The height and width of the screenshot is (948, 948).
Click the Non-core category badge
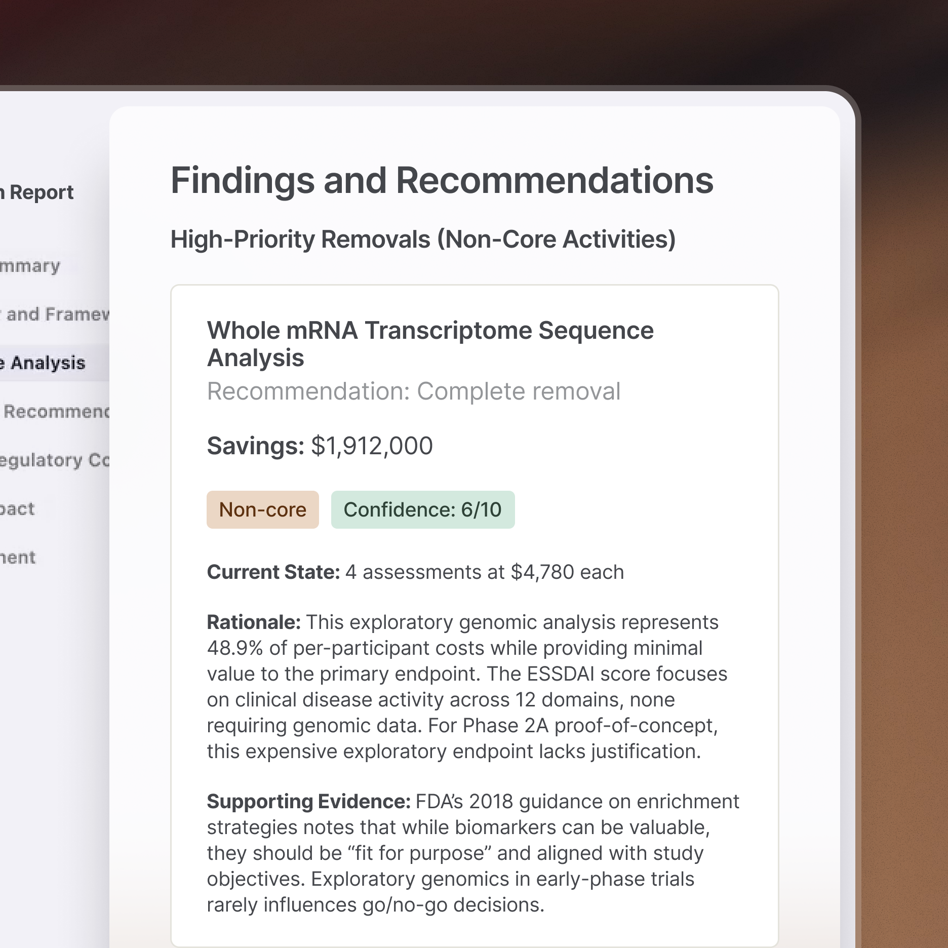point(262,509)
